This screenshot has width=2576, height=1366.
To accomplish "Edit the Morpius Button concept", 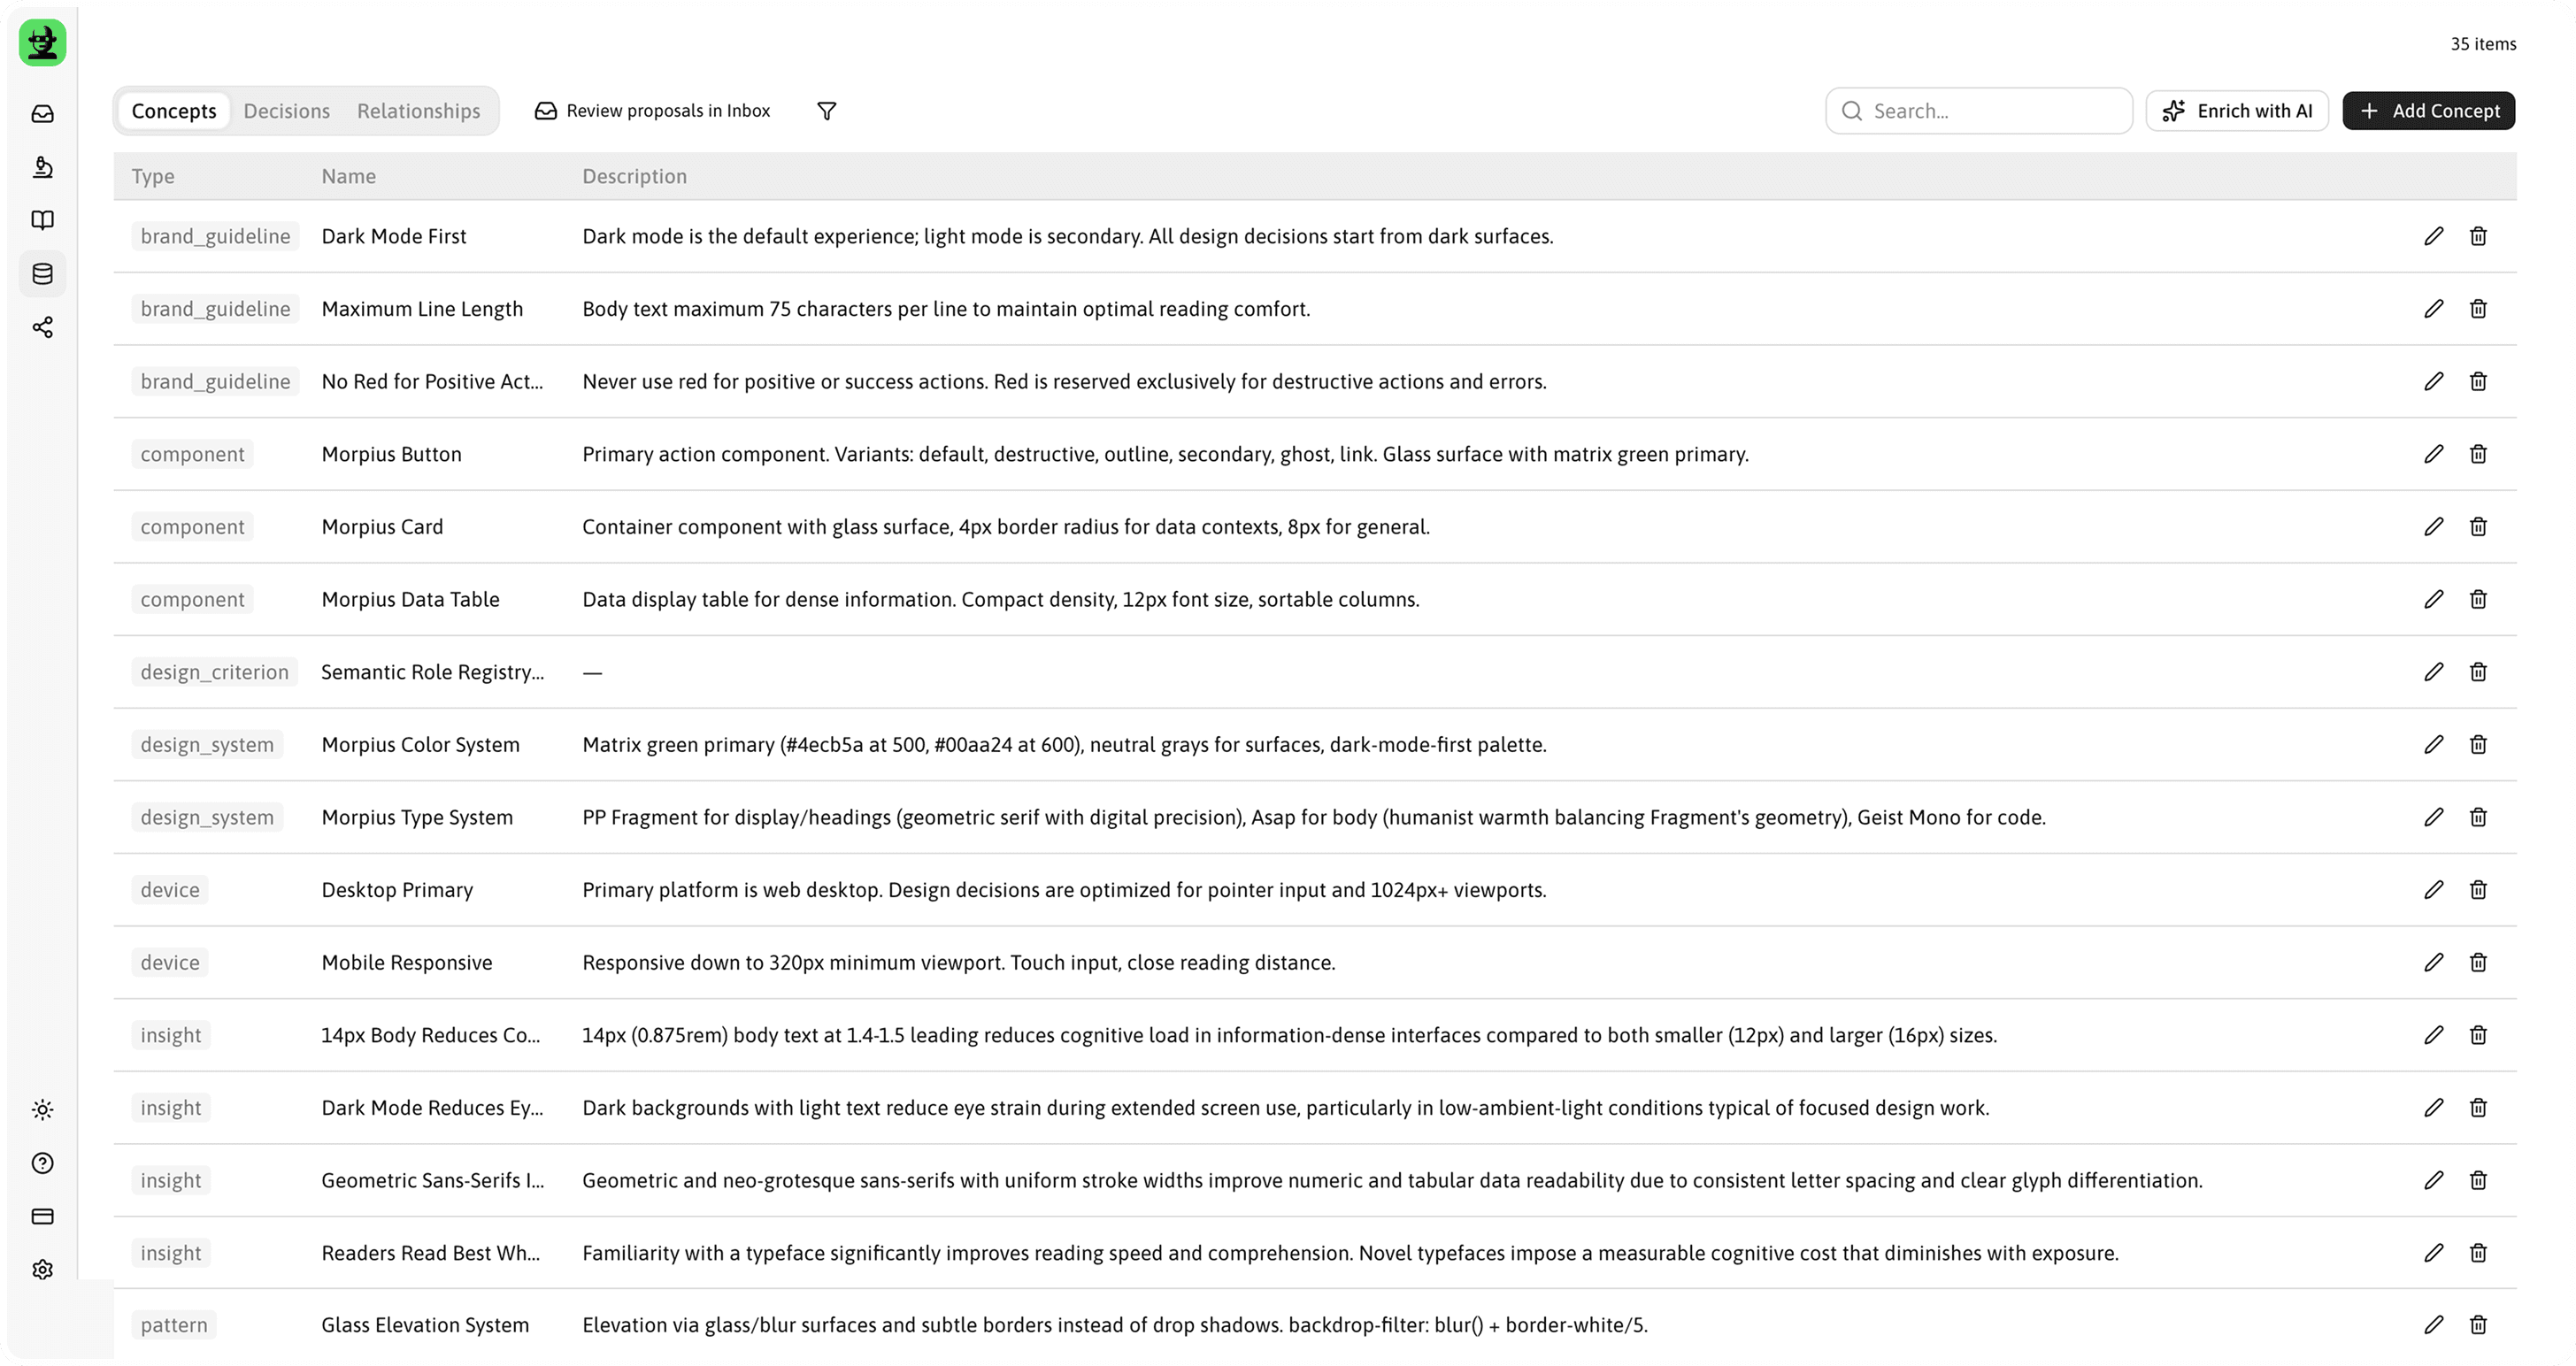I will (2434, 454).
